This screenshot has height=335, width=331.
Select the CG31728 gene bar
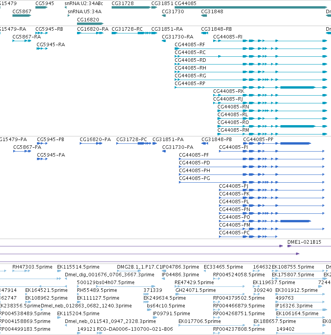[x=131, y=7]
